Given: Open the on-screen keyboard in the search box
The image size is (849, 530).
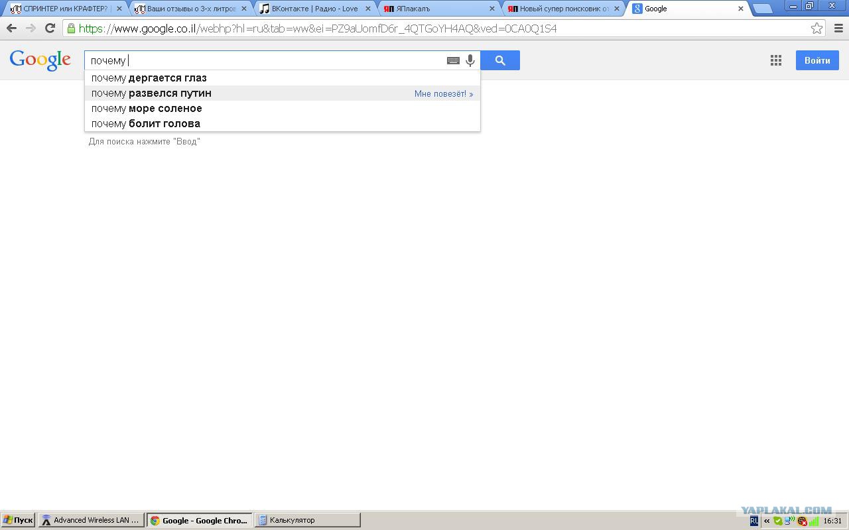Looking at the screenshot, I should pos(453,60).
